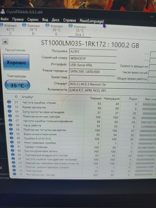This screenshot has width=156, height=208.
Task: Select row Запуски/остановки шпинделя
Action: click(82, 112)
